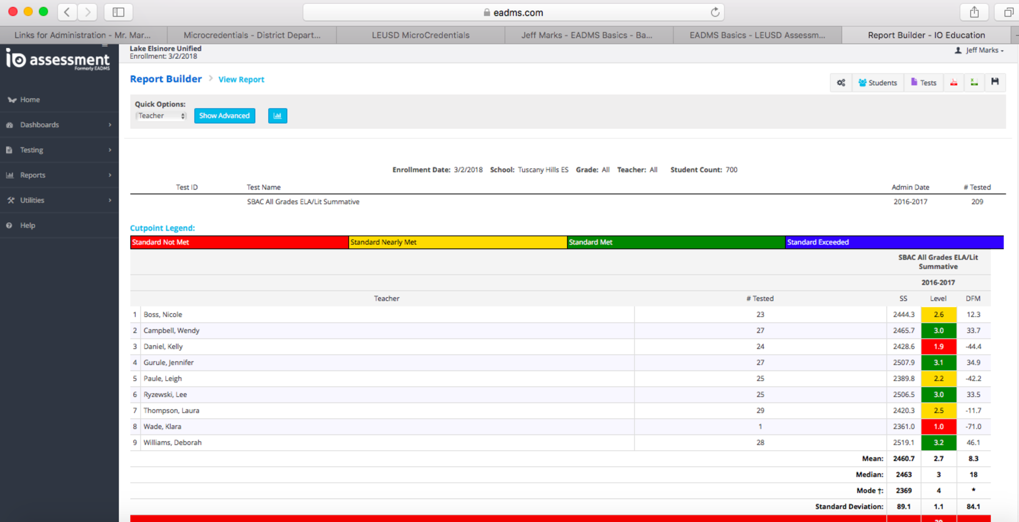The height and width of the screenshot is (522, 1019).
Task: Expand Utilities sidebar menu
Action: coord(59,200)
